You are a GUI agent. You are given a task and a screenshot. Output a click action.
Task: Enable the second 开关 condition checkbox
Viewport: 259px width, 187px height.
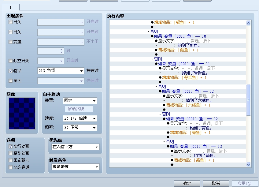(11, 32)
